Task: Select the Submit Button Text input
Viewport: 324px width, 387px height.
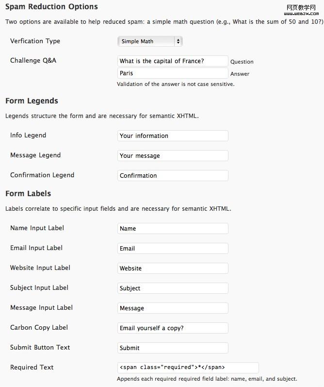Action: [x=173, y=348]
